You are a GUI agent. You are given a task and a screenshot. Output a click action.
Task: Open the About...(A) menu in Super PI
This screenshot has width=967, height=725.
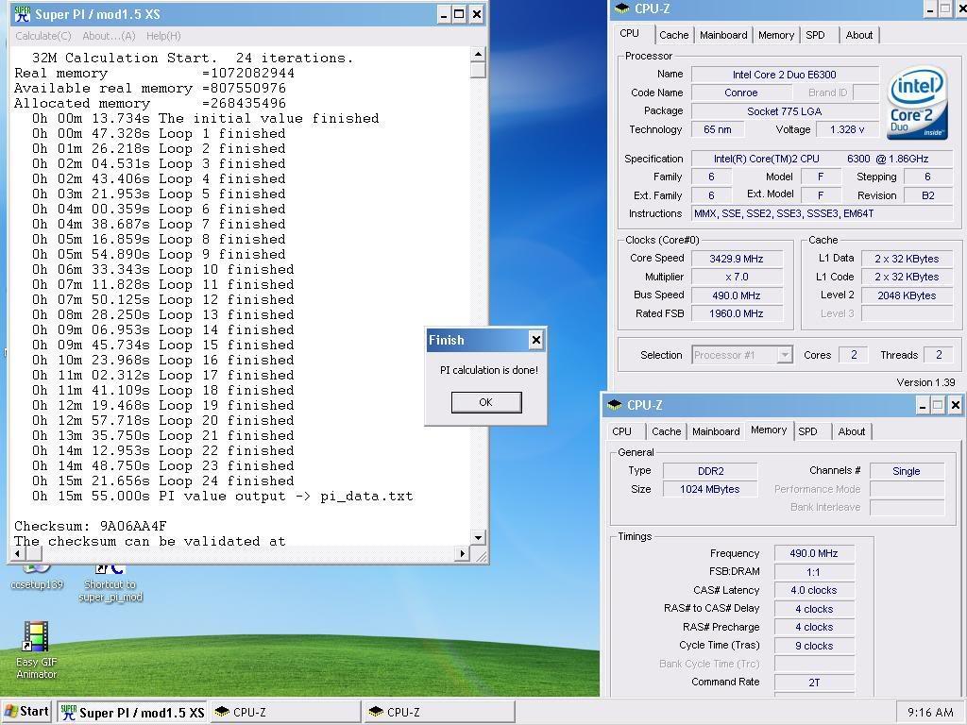(109, 36)
